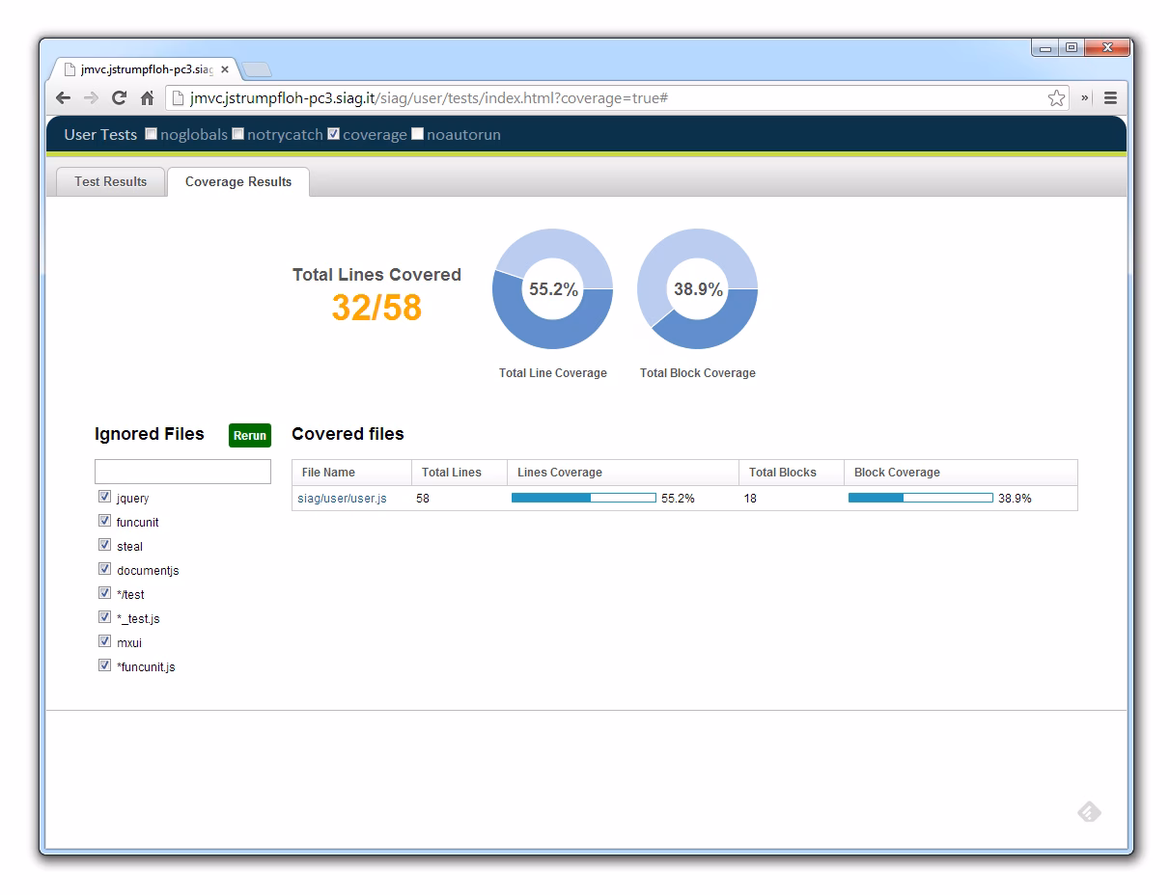Viewport: 1170px width, 895px height.
Task: Show hidden extensions via the chevron
Action: (1085, 97)
